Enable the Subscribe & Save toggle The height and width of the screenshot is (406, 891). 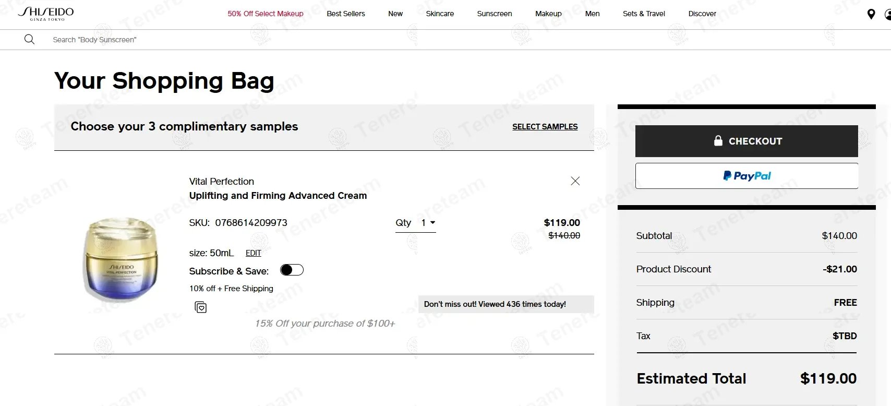tap(292, 270)
